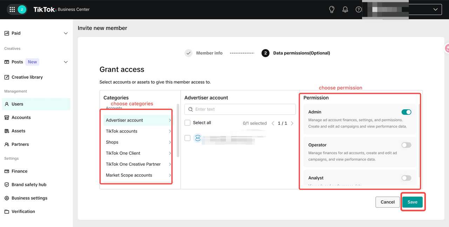Select Advertiser account category

pyautogui.click(x=138, y=120)
